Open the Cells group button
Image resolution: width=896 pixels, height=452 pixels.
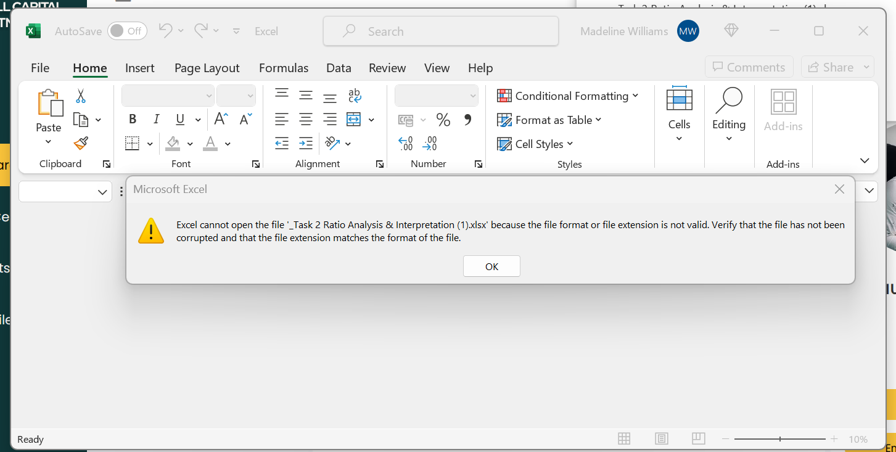click(x=679, y=115)
